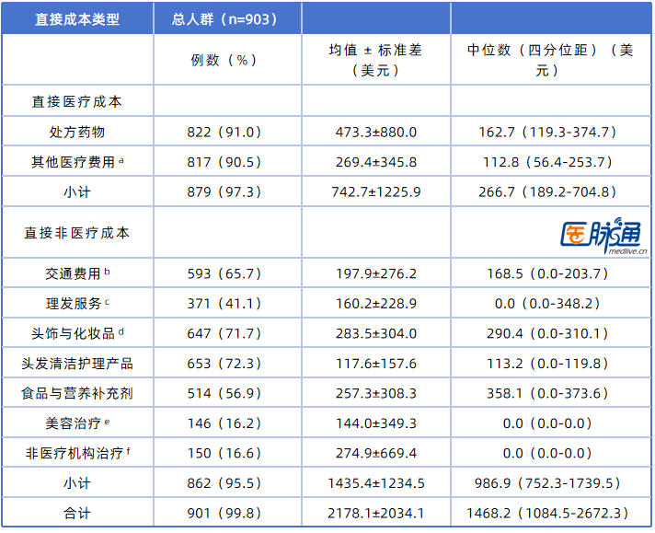
Task: Select the 美容治疗 row label
Action: (77, 423)
